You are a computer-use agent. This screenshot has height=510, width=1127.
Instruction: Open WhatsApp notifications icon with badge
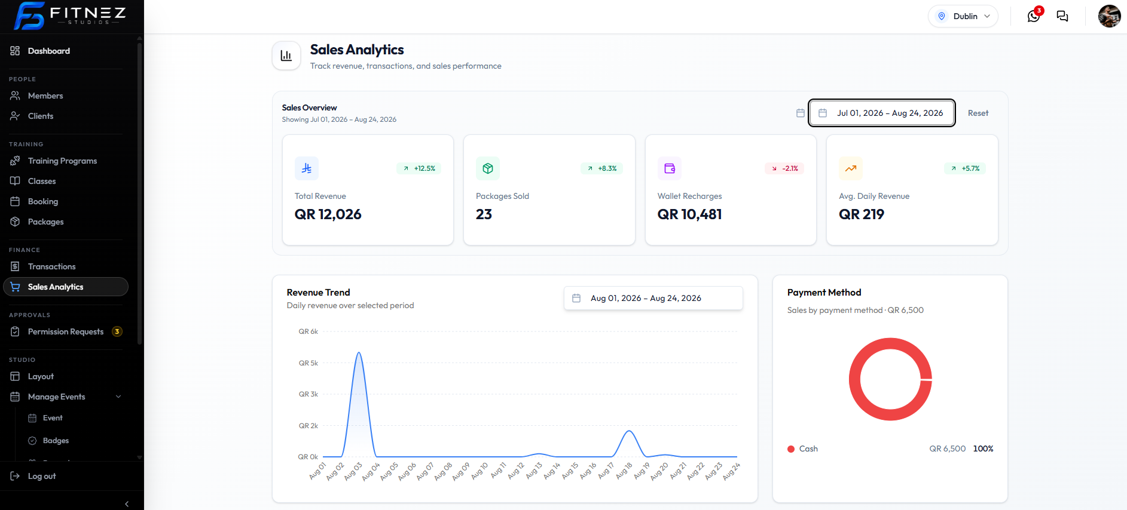pyautogui.click(x=1034, y=16)
